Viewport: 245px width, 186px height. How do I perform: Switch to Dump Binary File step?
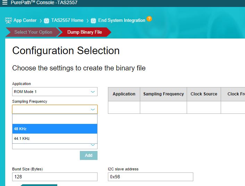coord(85,32)
